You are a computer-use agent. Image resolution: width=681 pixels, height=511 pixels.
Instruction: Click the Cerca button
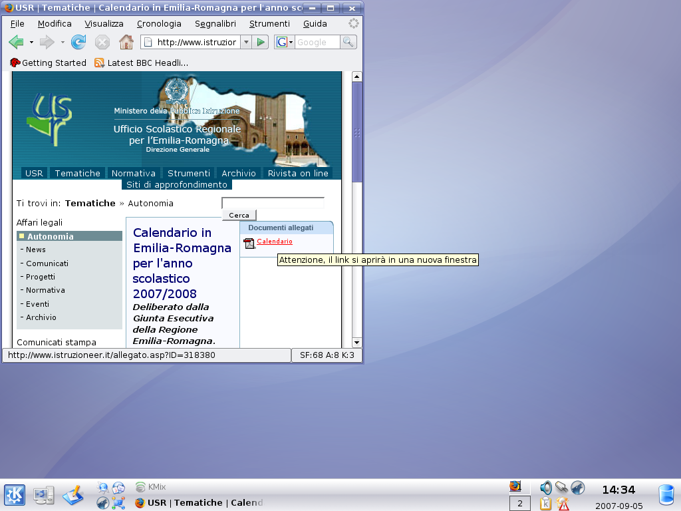pos(239,215)
